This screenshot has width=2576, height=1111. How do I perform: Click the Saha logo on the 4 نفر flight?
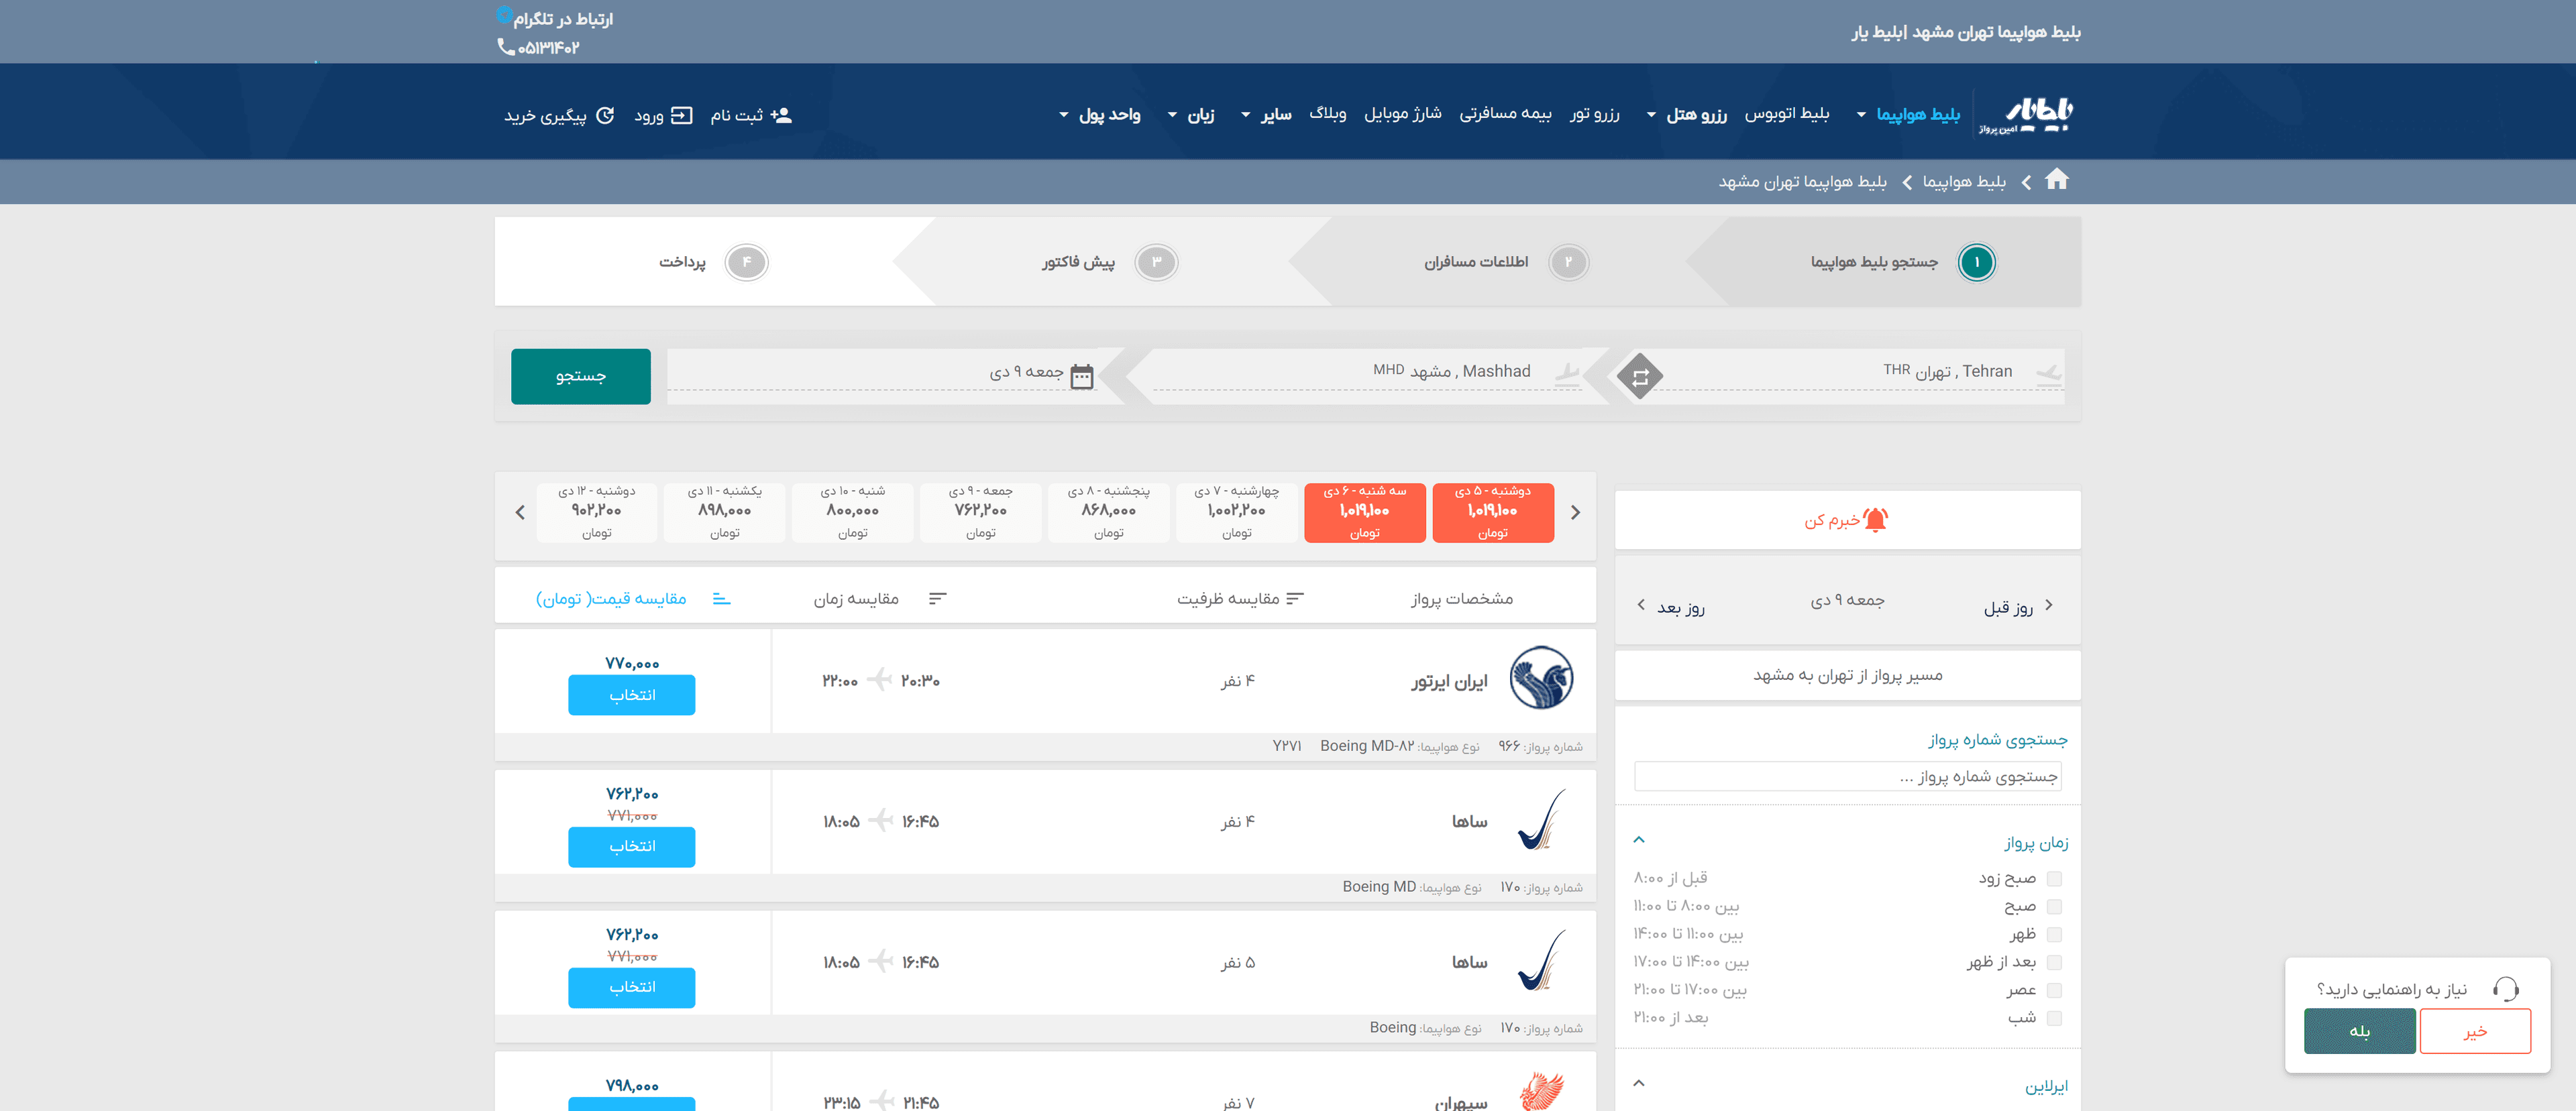pos(1541,820)
